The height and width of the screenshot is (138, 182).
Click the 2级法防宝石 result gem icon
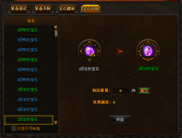(x=148, y=51)
